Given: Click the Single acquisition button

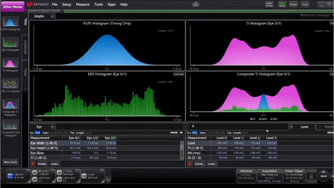Looking at the screenshot, I should pyautogui.click(x=294, y=5).
